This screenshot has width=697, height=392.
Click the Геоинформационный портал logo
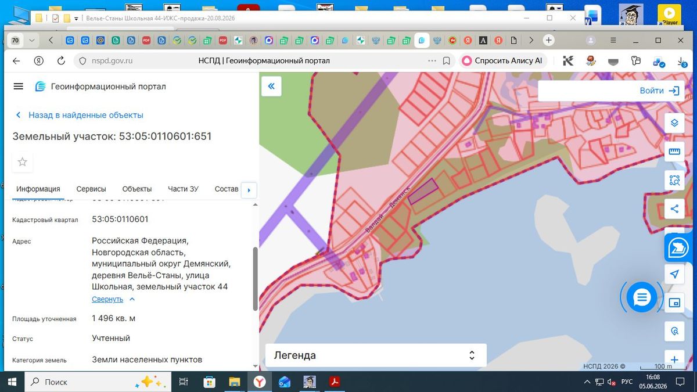click(40, 87)
